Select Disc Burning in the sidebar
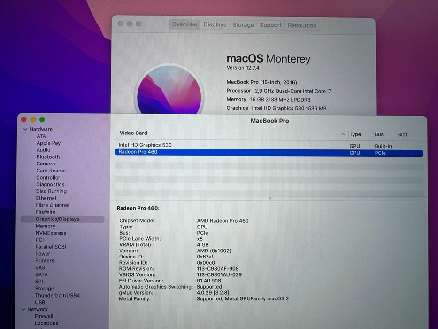438x329 pixels. 51,191
